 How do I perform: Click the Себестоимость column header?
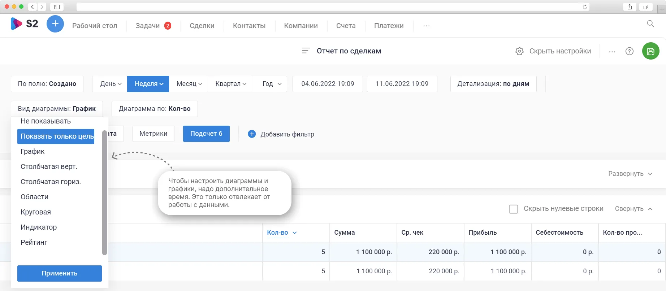(x=559, y=233)
